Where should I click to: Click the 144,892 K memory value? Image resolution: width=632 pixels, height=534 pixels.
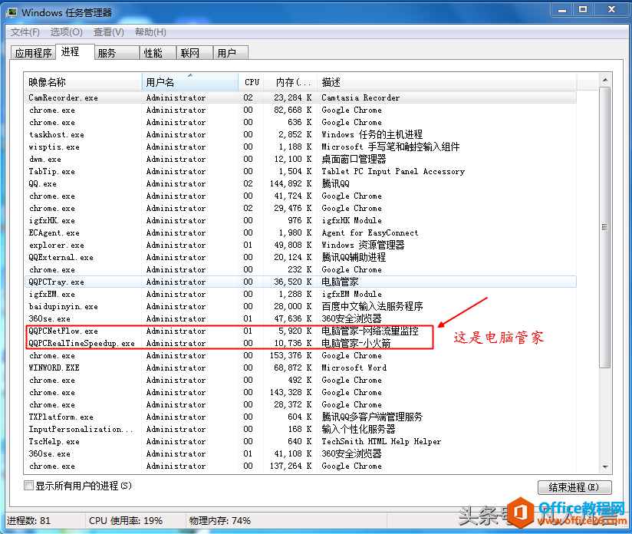[x=290, y=183]
